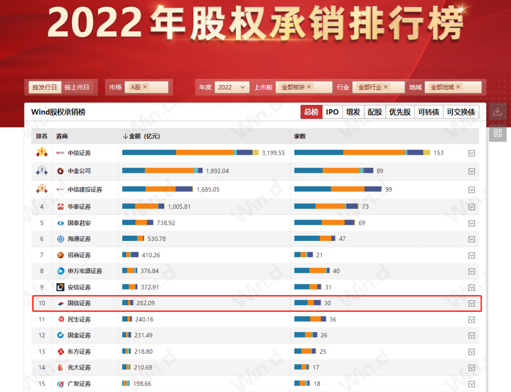Image resolution: width=511 pixels, height=392 pixels.
Task: Expand the 申万宏源证券 row details
Action: pos(472,271)
